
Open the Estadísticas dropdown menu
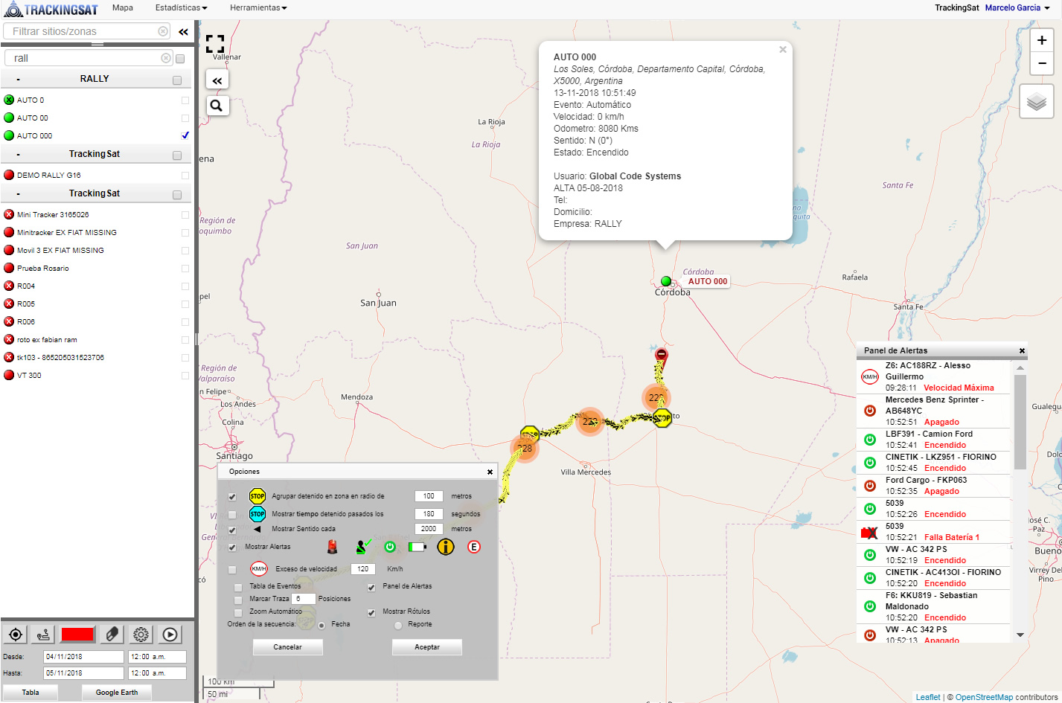click(181, 7)
